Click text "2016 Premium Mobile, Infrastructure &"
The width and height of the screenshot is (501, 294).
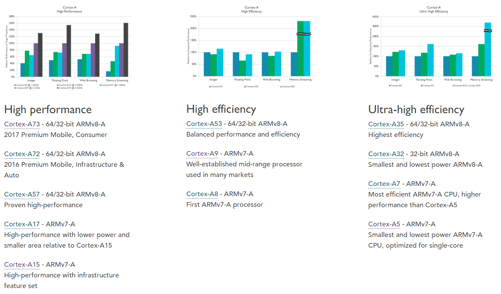pos(64,165)
